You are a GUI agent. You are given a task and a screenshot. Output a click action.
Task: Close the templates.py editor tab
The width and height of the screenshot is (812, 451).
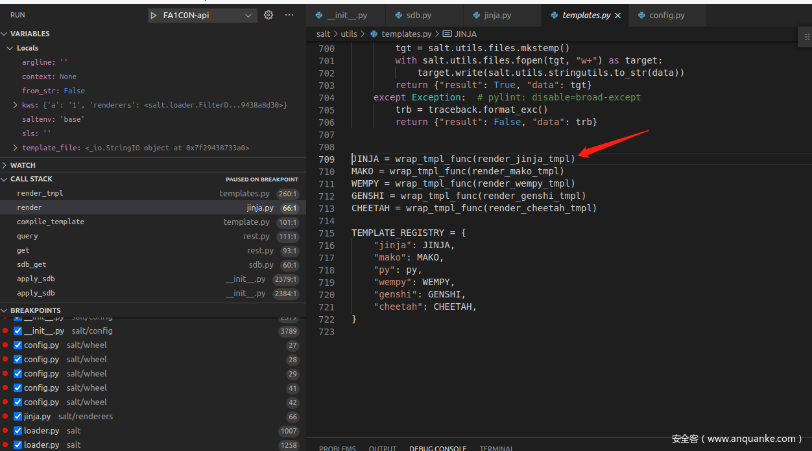click(617, 15)
